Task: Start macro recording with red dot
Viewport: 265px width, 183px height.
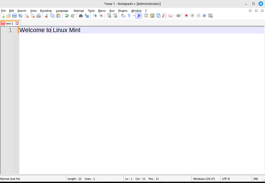Action: (x=186, y=16)
